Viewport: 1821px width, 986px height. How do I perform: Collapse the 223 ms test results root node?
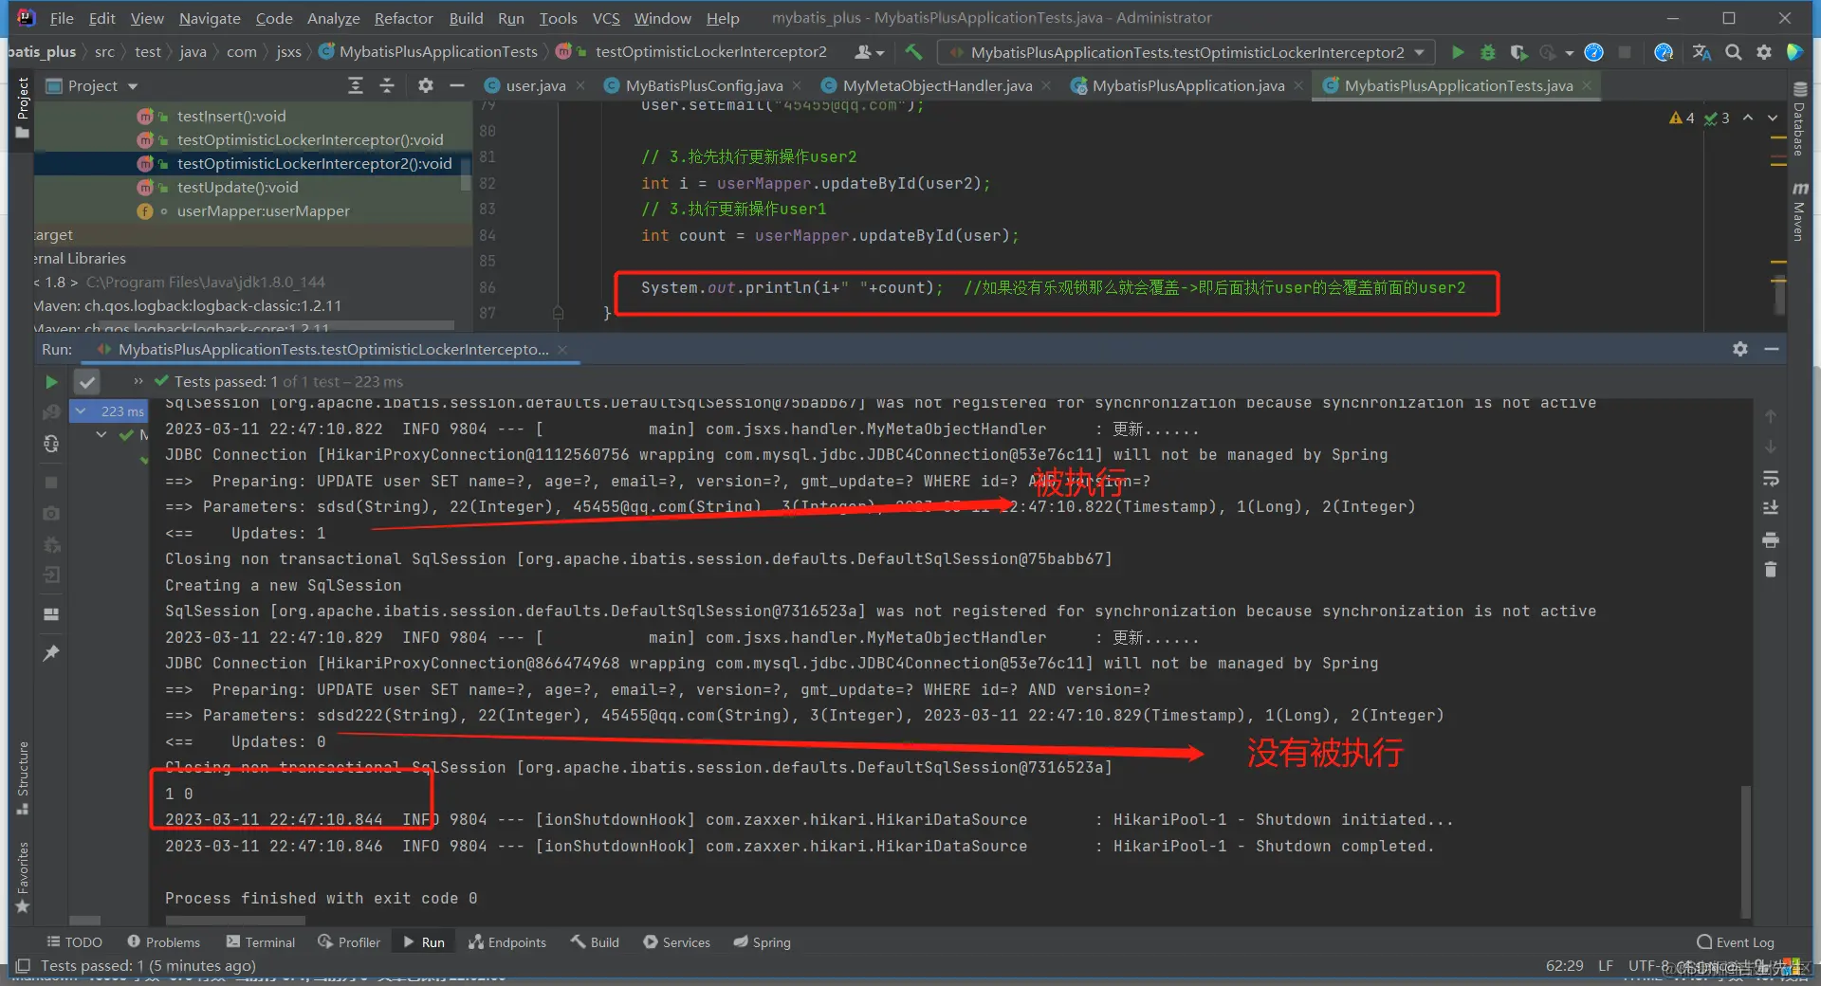pyautogui.click(x=81, y=411)
